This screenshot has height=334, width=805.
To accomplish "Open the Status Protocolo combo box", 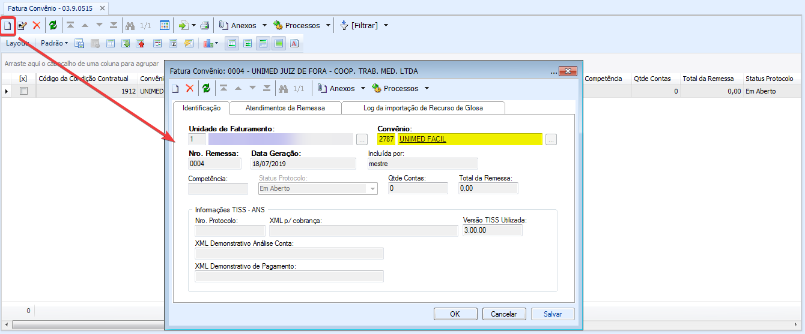I will [318, 188].
